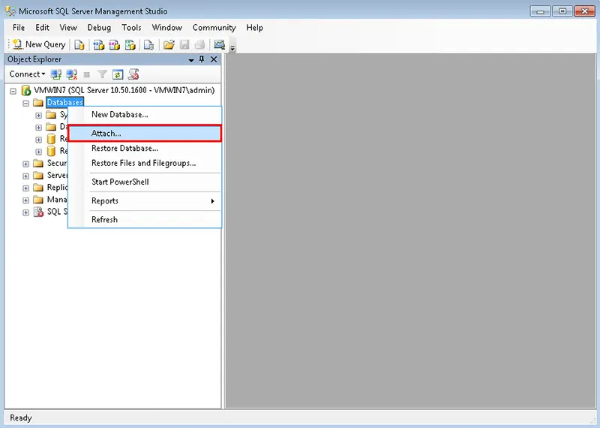Click the VMWIN7 server icon
Viewport: 600px width, 428px height.
(x=26, y=90)
